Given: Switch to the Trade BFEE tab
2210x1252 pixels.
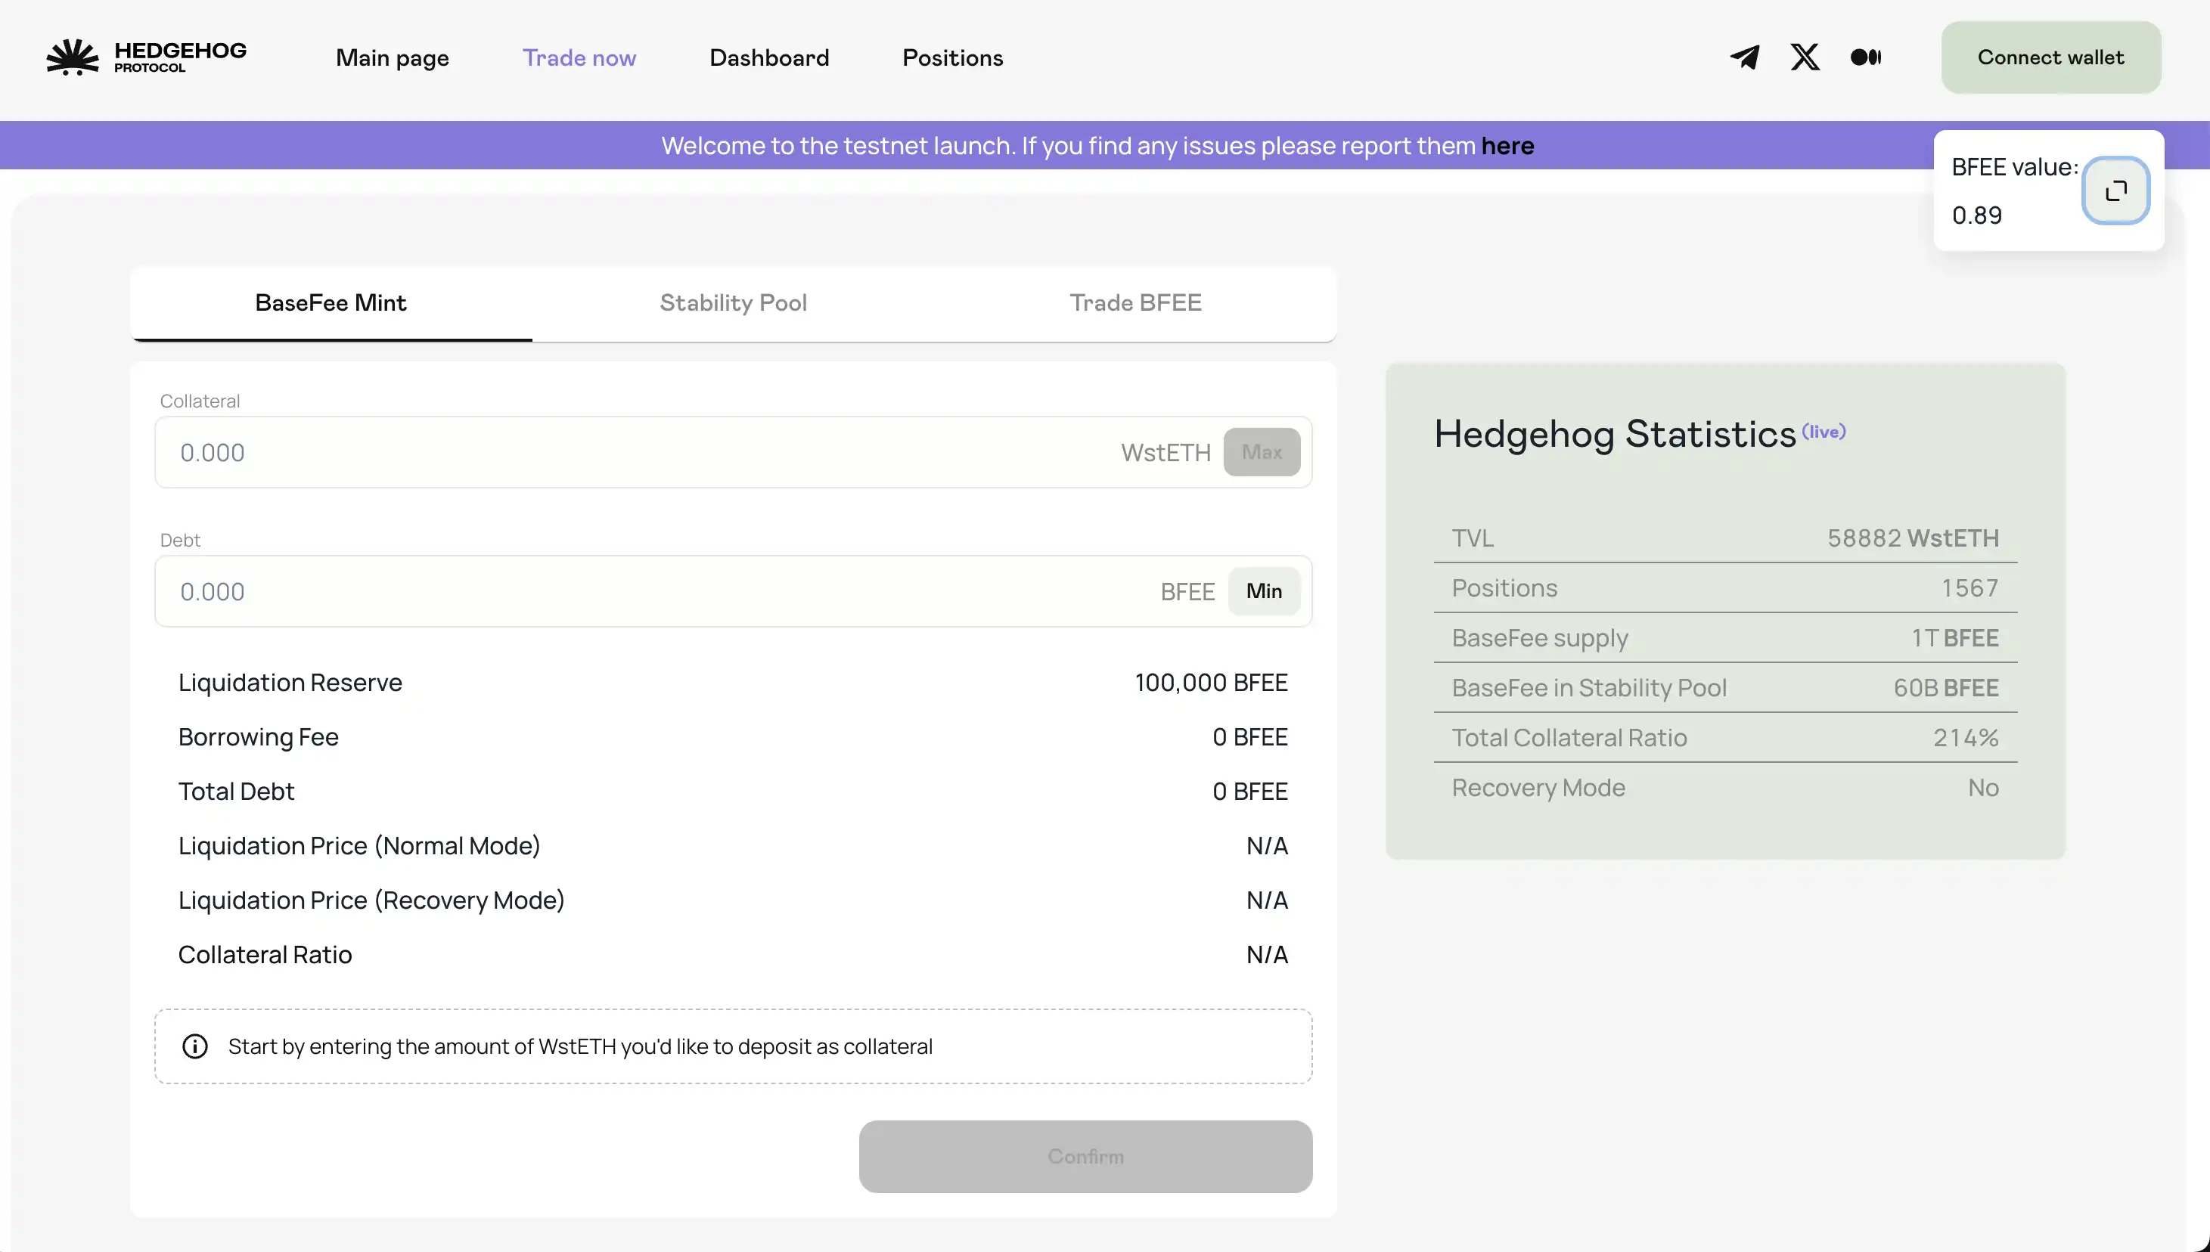Looking at the screenshot, I should (x=1134, y=302).
